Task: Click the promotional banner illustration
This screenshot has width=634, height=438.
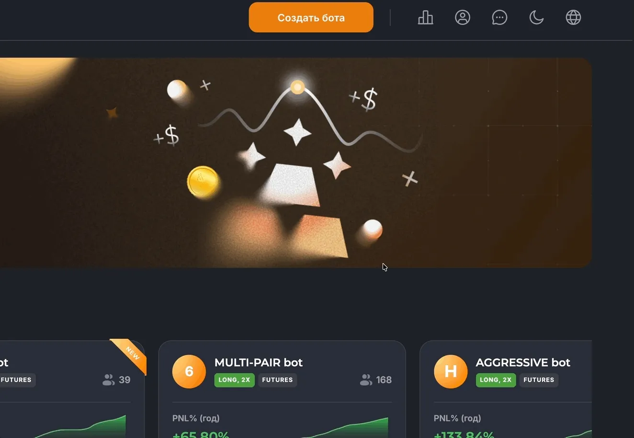Action: click(x=296, y=162)
